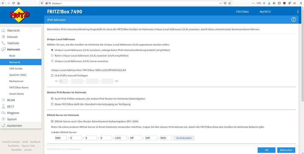Click the OK button

tap(266, 150)
